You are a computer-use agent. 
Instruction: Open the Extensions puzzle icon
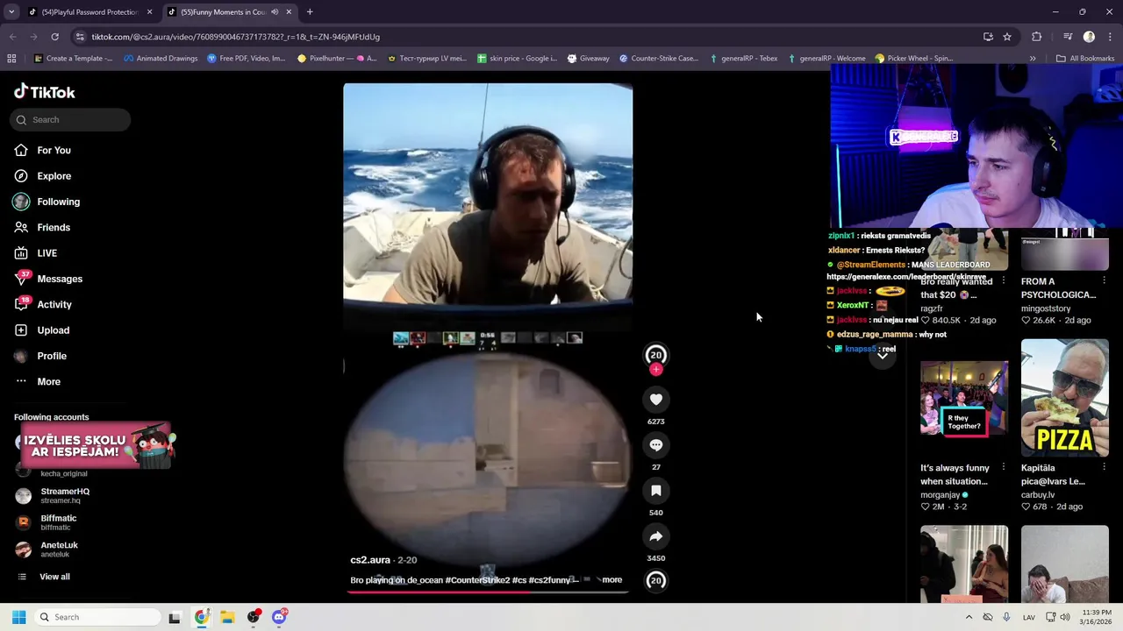1037,37
